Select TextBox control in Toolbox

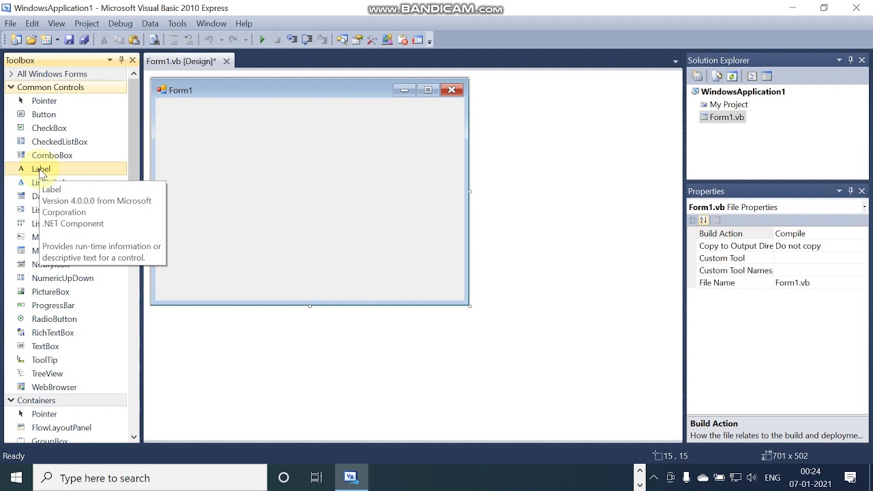click(x=45, y=346)
